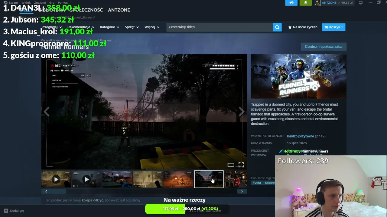Open the Bardzo pozytywne reviews link
Image resolution: width=387 pixels, height=217 pixels.
300,136
